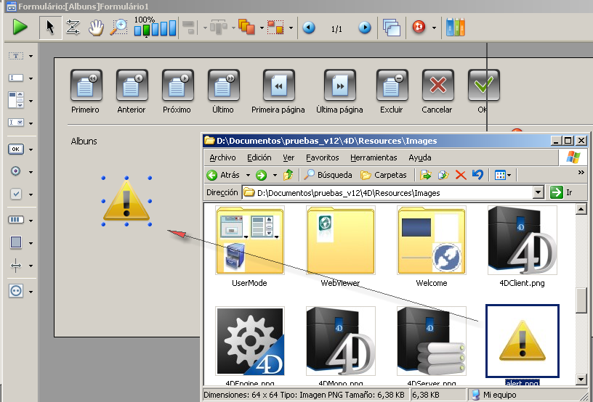Select the 4DClient.png thumbnail

[x=522, y=239]
